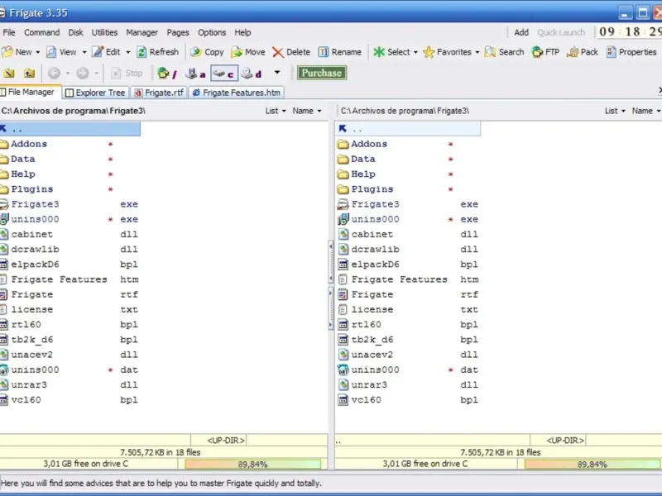Open the Utilities menu

pos(104,32)
